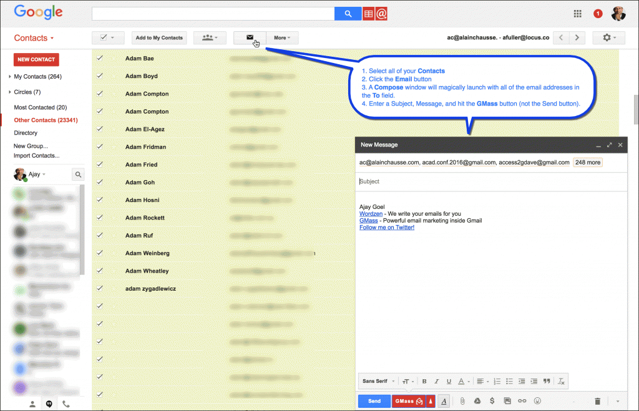639x411 pixels.
Task: Open the More dropdown menu
Action: [282, 37]
